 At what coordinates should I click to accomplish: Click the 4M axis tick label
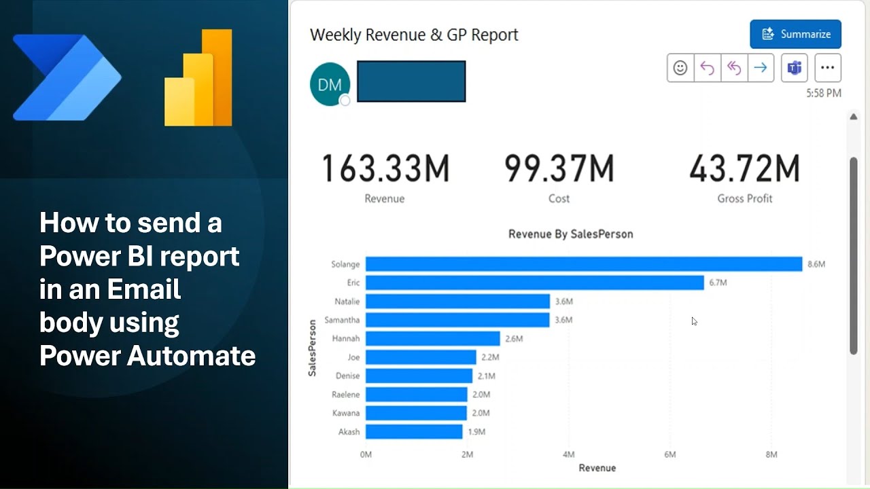point(568,454)
